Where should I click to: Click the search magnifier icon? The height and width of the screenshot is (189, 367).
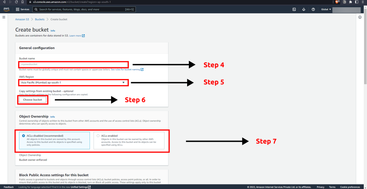(x=36, y=10)
